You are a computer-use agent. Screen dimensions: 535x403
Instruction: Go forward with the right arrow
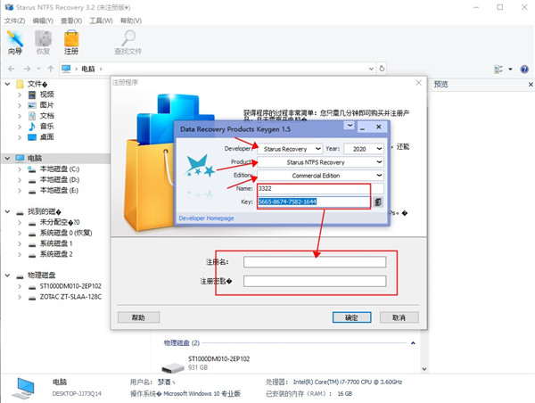pos(27,69)
